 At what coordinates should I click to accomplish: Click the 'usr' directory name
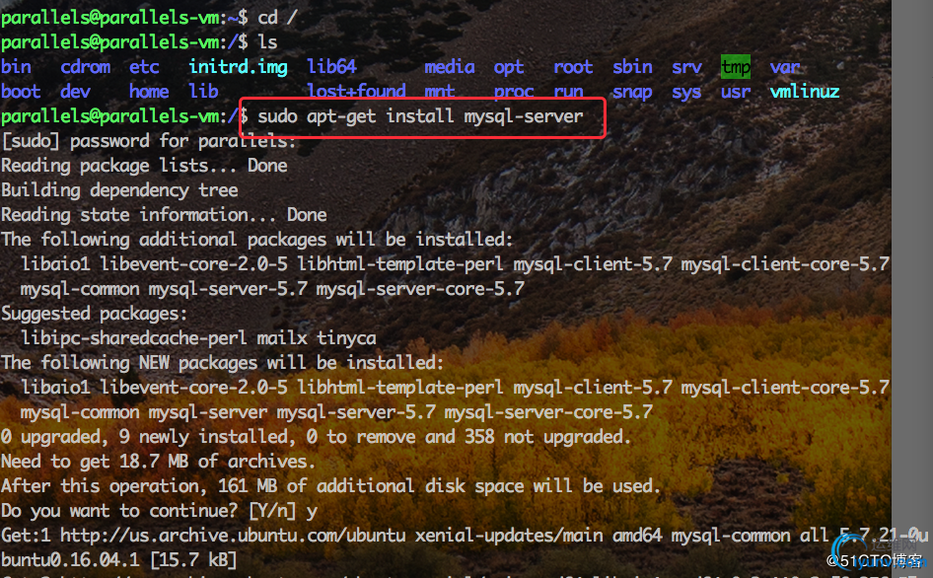(x=736, y=93)
